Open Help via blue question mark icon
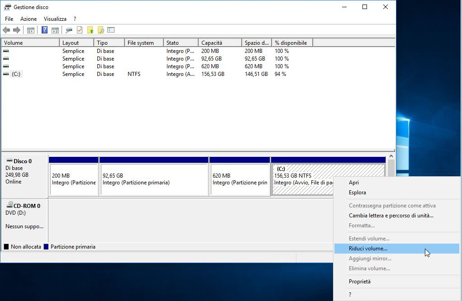This screenshot has width=462, height=301. click(x=44, y=30)
